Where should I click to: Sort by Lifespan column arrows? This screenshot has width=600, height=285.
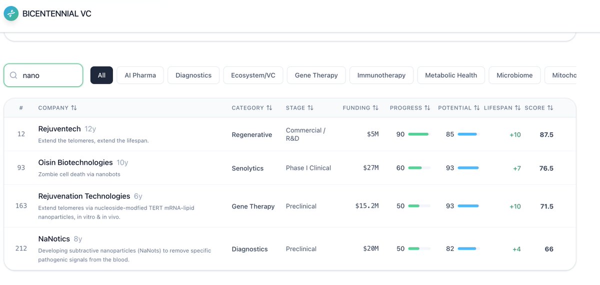click(x=518, y=108)
